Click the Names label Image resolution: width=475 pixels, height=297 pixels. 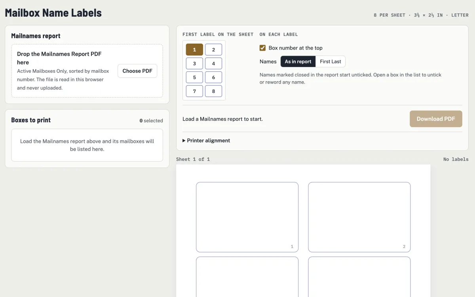268,61
